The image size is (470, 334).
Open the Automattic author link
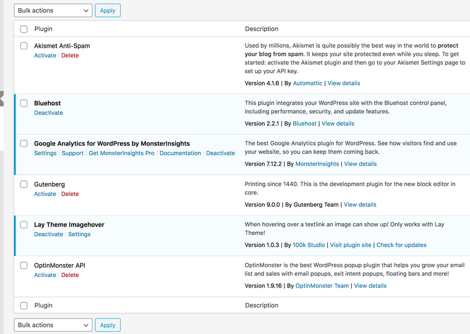tap(307, 83)
